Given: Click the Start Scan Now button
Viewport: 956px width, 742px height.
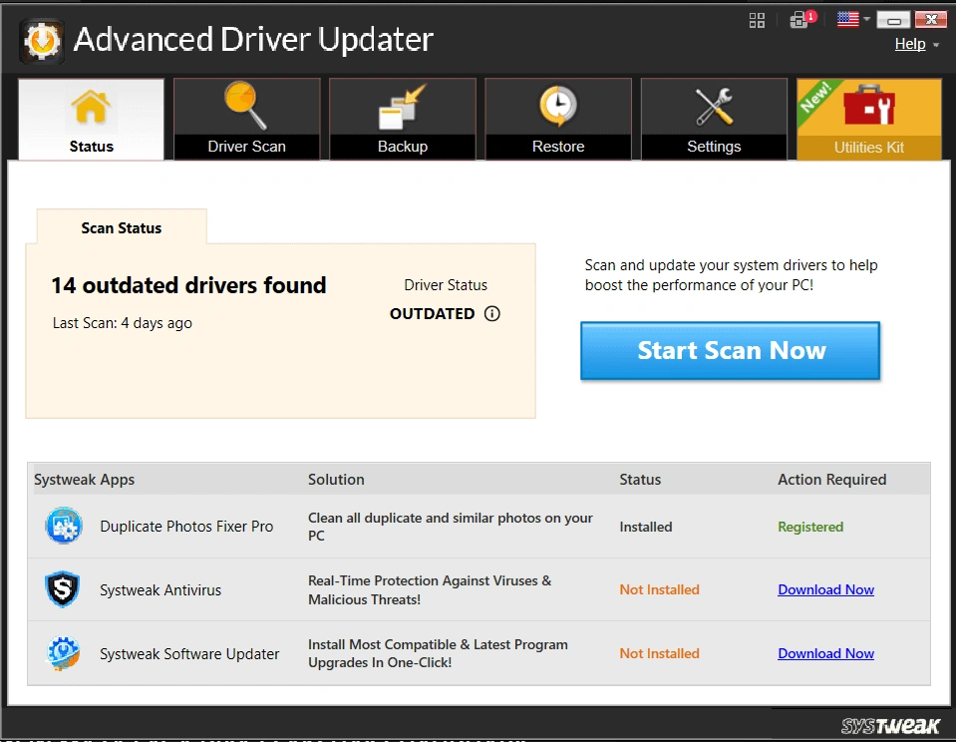Looking at the screenshot, I should click(x=730, y=351).
